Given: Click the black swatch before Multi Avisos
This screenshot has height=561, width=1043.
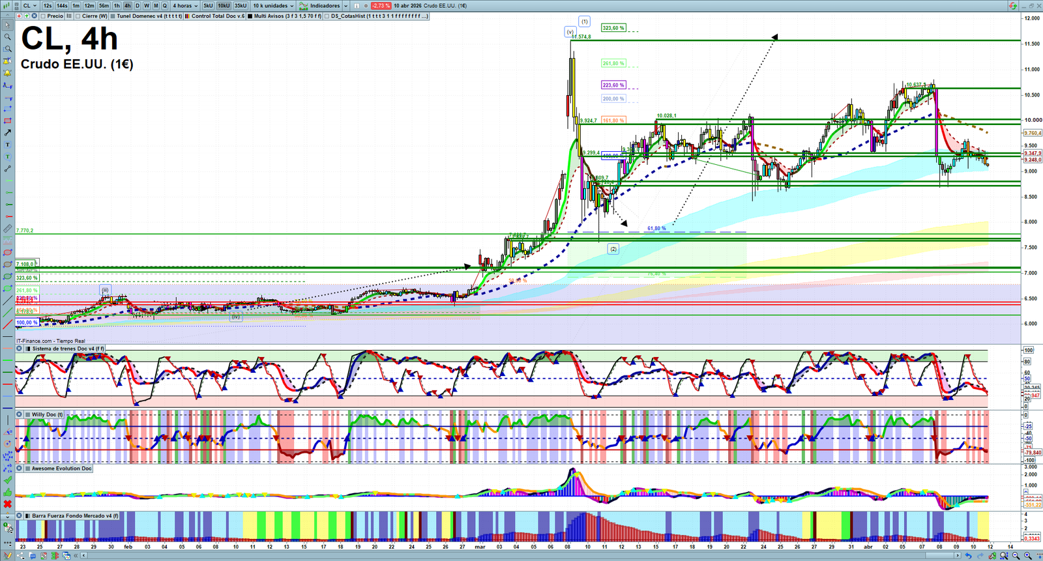Looking at the screenshot, I should [x=250, y=16].
